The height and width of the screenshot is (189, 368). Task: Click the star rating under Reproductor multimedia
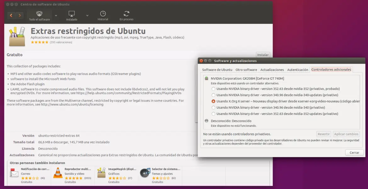point(74,178)
